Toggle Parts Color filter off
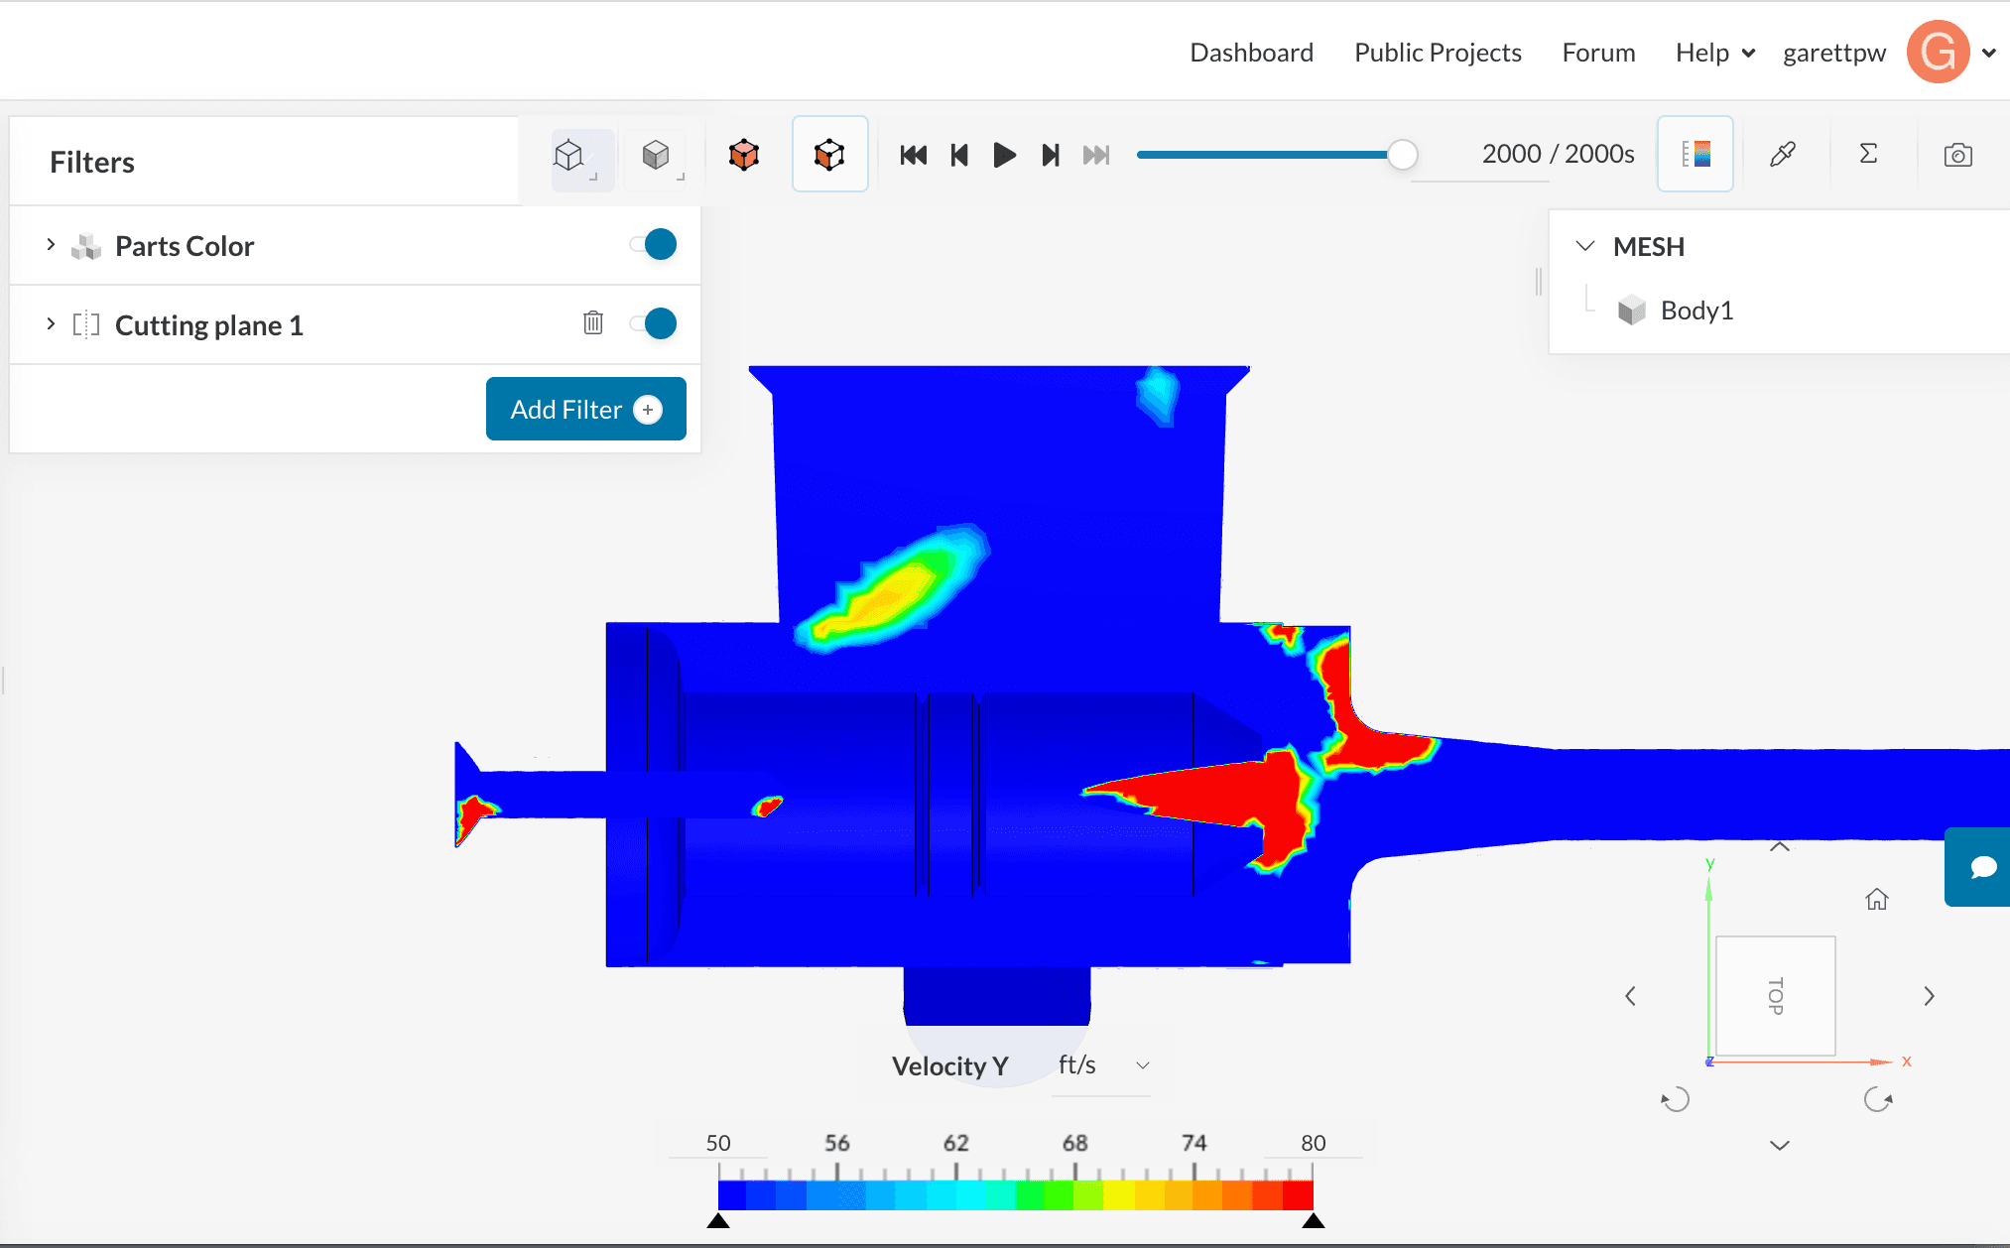The image size is (2010, 1248). (656, 244)
